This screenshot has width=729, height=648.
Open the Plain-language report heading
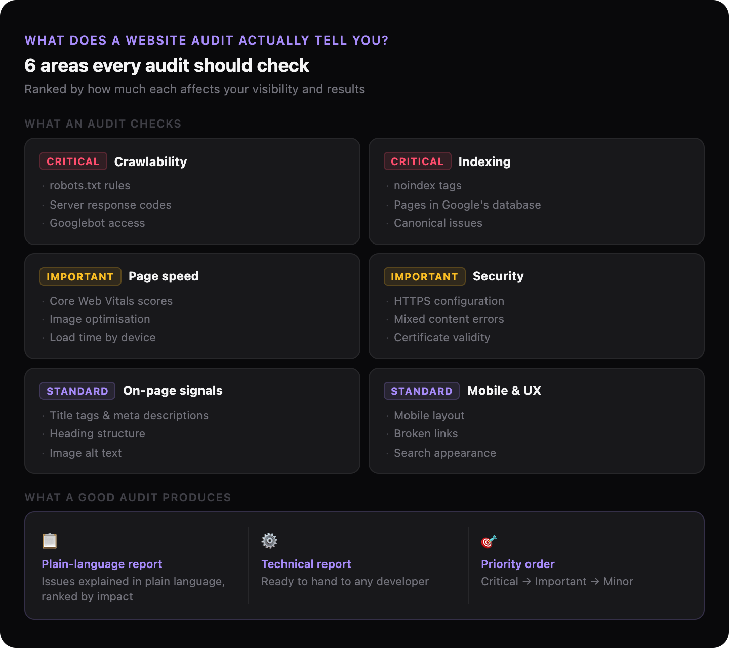[102, 564]
